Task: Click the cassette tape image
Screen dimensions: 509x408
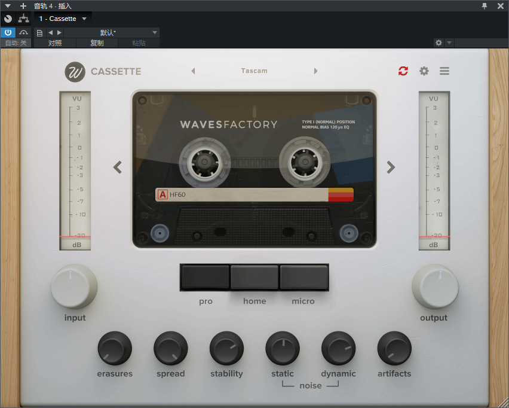Action: tap(254, 169)
